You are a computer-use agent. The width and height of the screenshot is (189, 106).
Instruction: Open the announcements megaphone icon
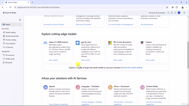pos(168,13)
